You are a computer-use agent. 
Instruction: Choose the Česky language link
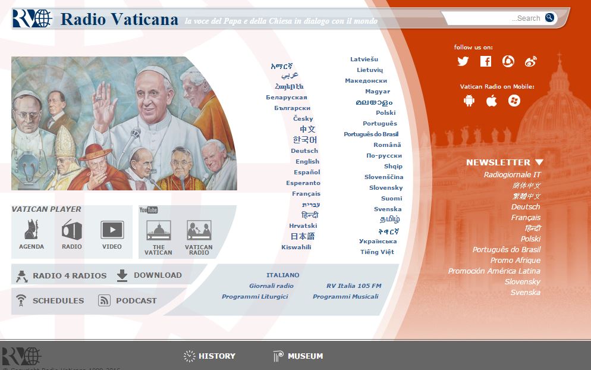(x=303, y=118)
